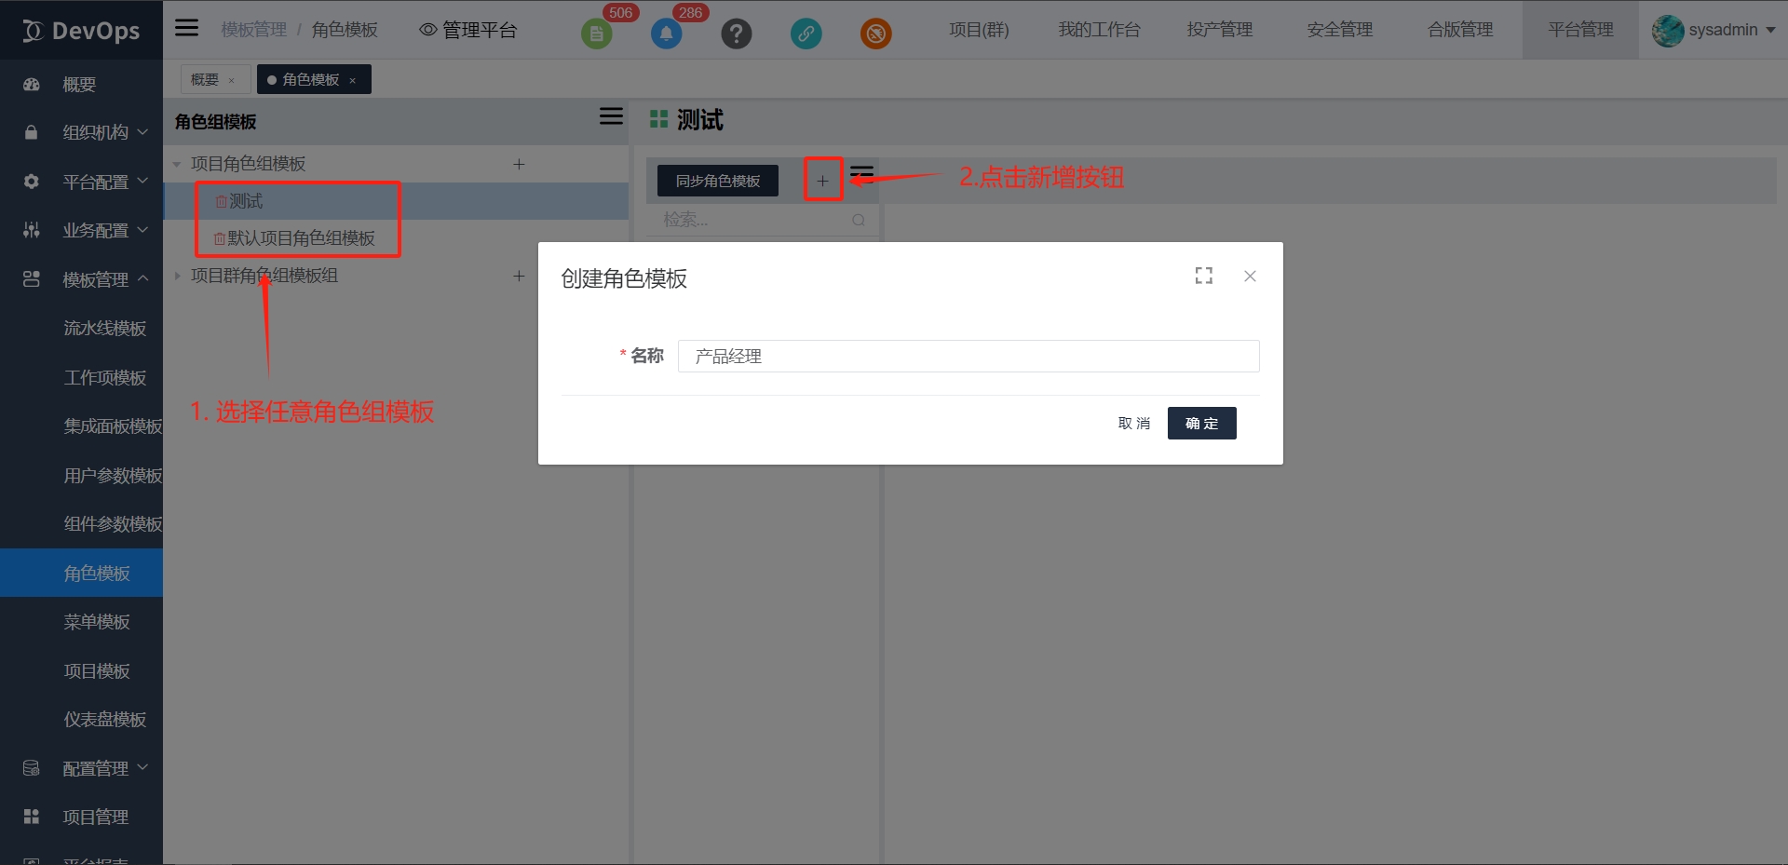Click the teal link icon in header

(x=806, y=34)
